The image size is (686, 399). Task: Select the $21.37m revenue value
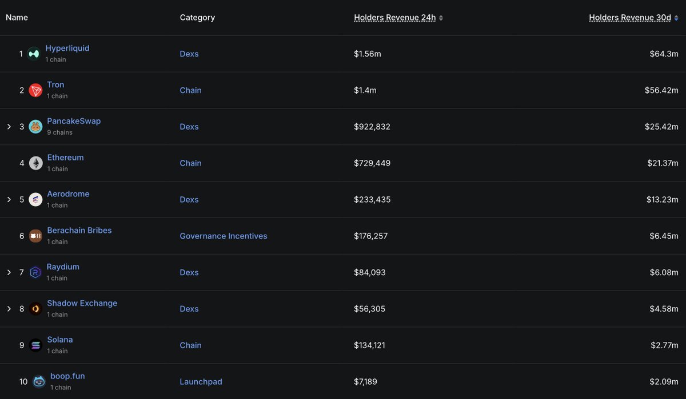tap(662, 163)
